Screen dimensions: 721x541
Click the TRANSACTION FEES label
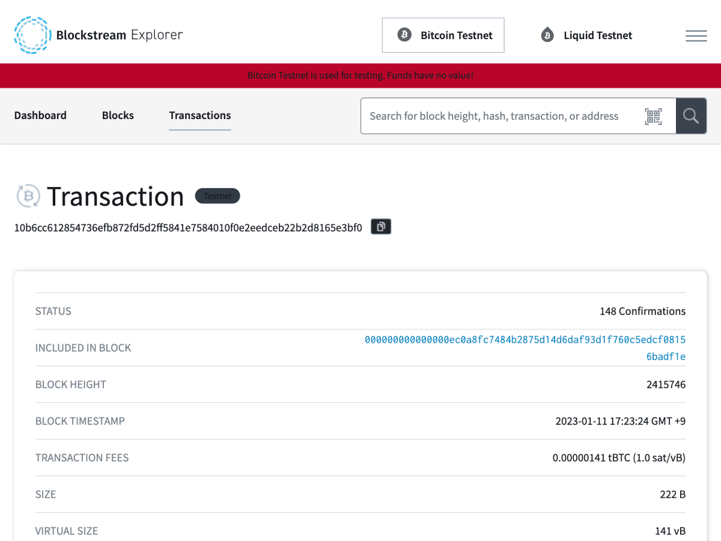click(82, 458)
